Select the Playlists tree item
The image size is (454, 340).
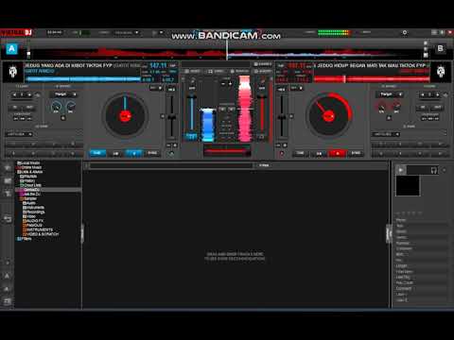[x=28, y=177]
